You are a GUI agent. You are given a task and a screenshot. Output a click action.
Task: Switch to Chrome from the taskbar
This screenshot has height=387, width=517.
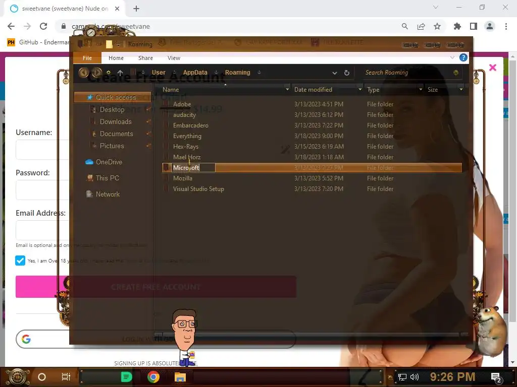(153, 377)
